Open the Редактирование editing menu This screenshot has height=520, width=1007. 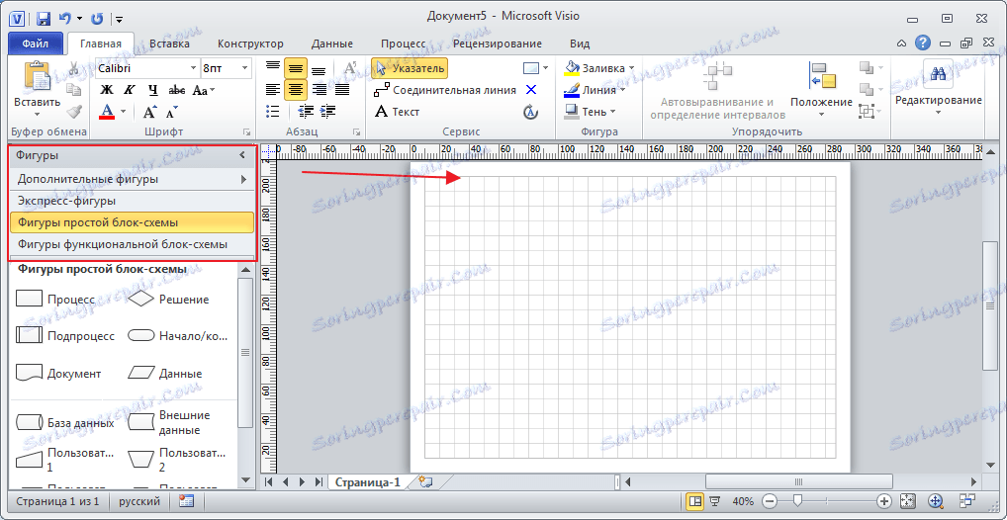point(939,89)
